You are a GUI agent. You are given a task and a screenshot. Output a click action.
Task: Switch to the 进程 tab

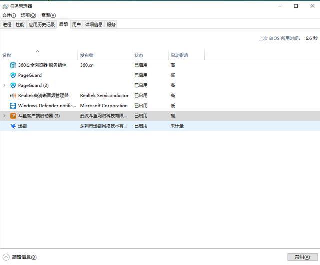click(x=7, y=25)
